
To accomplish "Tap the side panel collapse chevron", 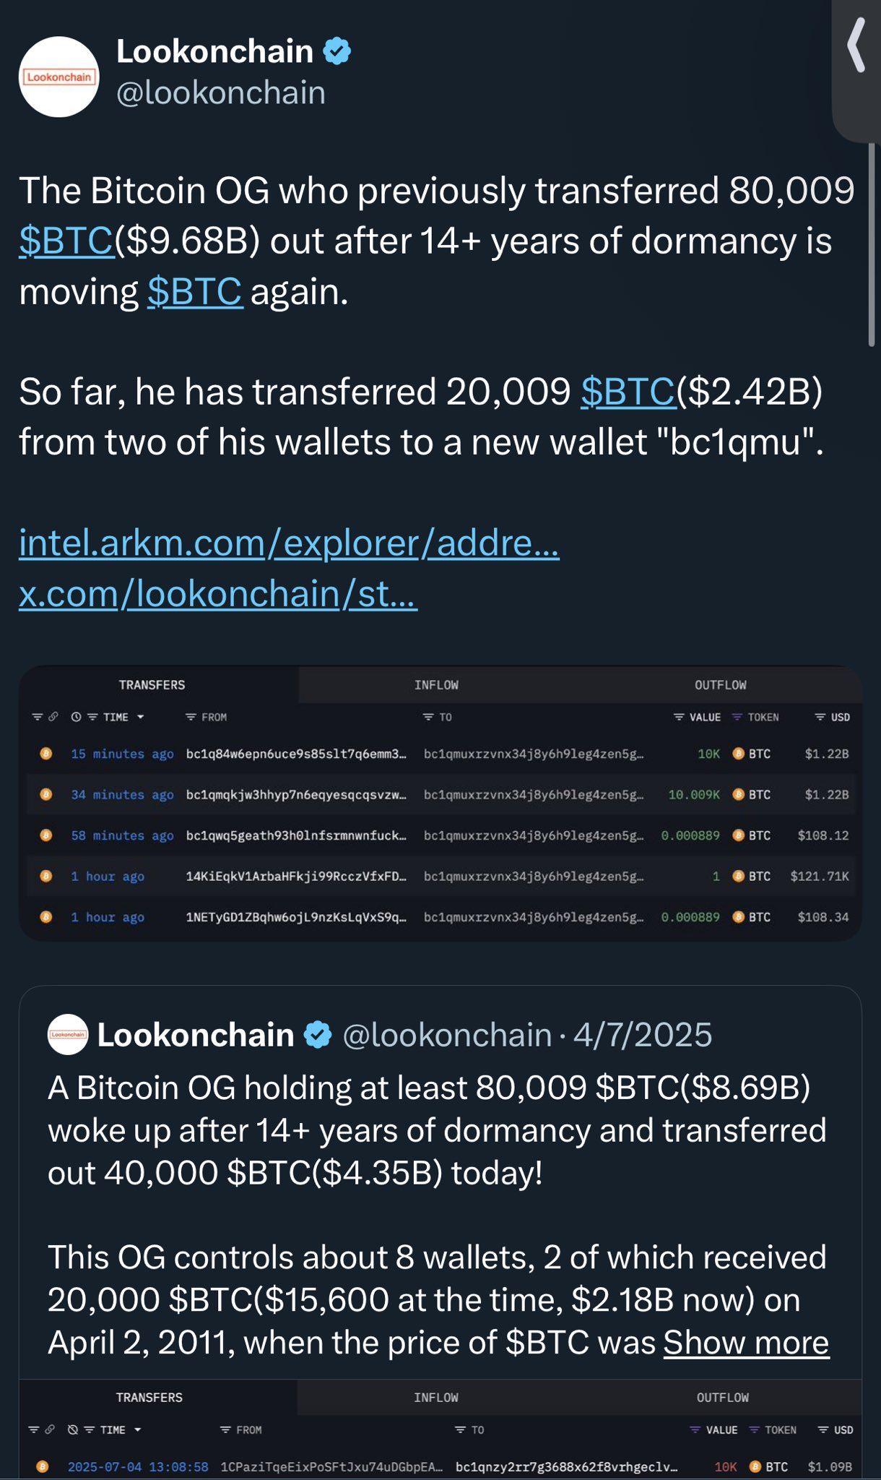I will coord(856,45).
